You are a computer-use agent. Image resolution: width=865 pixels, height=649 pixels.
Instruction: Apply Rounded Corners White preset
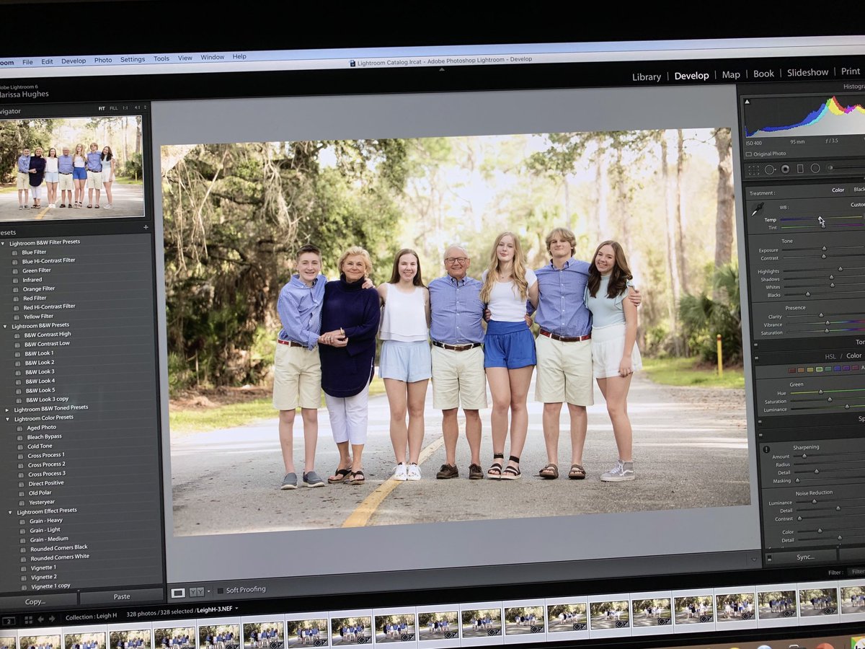tap(60, 557)
